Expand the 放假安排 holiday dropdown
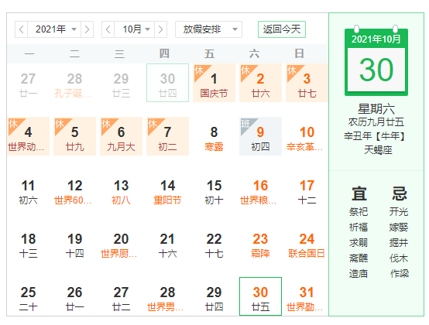The image size is (429, 325). [x=208, y=29]
